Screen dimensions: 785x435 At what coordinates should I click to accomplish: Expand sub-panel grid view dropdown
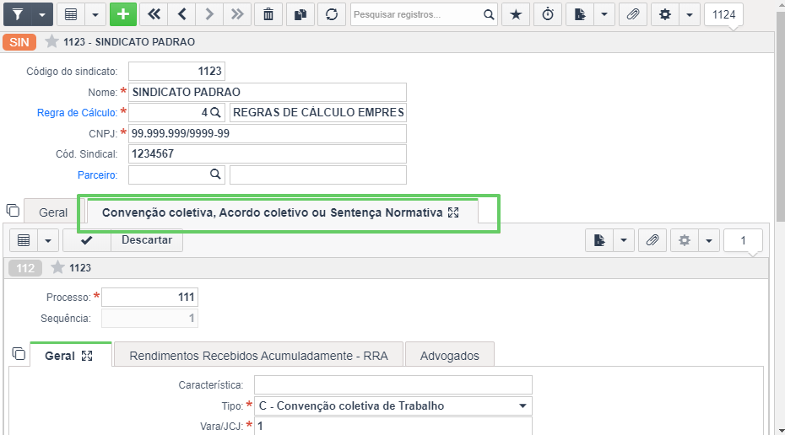click(48, 240)
